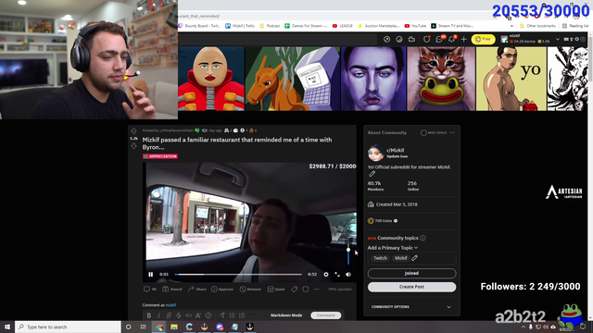Screen dimensions: 593x333
Task: Insert bulleted list in comment editor
Action: pyautogui.click(x=232, y=315)
